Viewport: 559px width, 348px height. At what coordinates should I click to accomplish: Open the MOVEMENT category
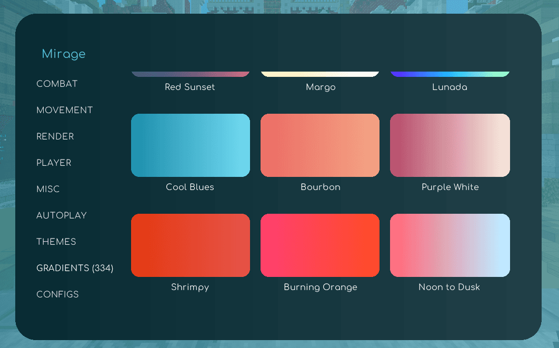(64, 110)
